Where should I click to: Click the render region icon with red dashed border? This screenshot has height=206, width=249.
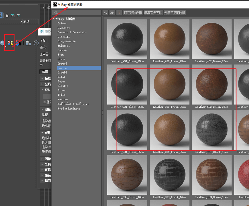click(x=18, y=43)
